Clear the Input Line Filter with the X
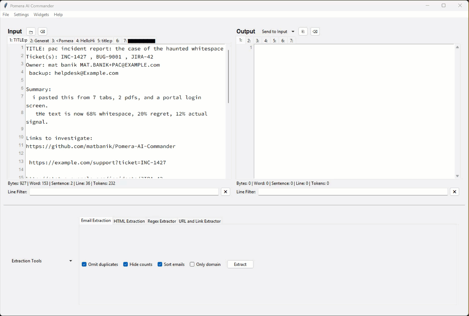Image resolution: width=469 pixels, height=316 pixels. [225, 192]
